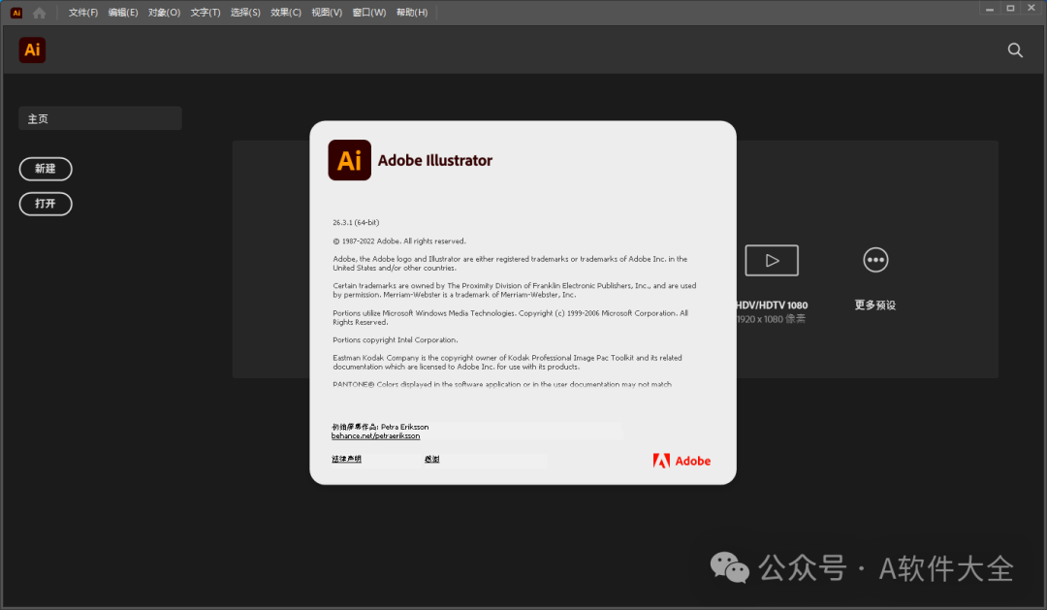Select the HDV/HDTV 1080 preset icon
Viewport: 1047px width, 610px height.
click(x=772, y=260)
